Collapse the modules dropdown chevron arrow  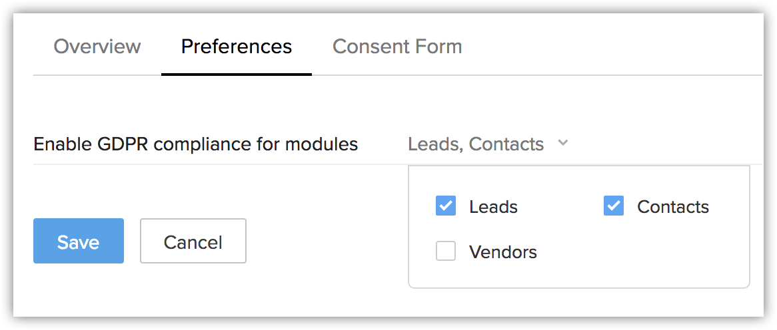tap(562, 143)
